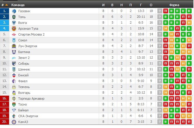The width and height of the screenshot is (194, 128).
Task: Click the КамАЗ club crest icon
Action: (x=14, y=122)
